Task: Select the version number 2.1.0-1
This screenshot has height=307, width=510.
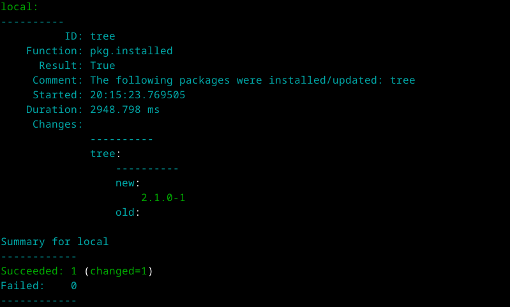Action: 163,198
